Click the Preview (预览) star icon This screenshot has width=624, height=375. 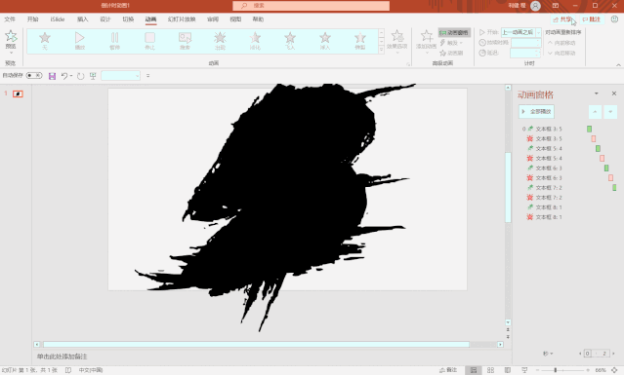click(11, 36)
